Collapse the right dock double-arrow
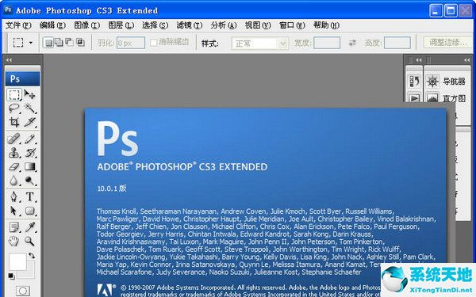The width and height of the screenshot is (476, 297). (x=467, y=60)
